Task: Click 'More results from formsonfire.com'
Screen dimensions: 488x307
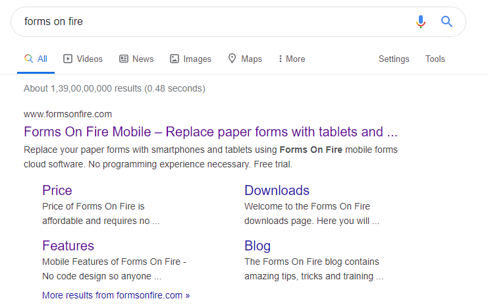Action: click(116, 295)
